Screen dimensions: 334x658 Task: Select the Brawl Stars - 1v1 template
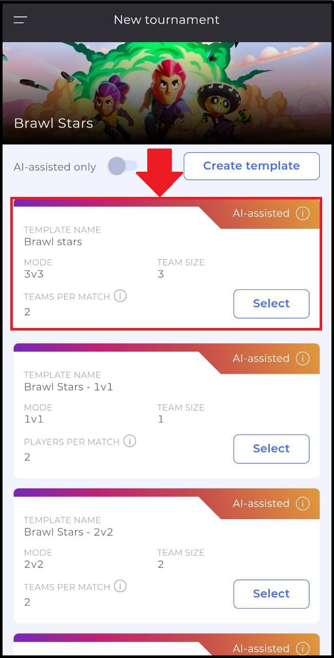[x=271, y=449]
